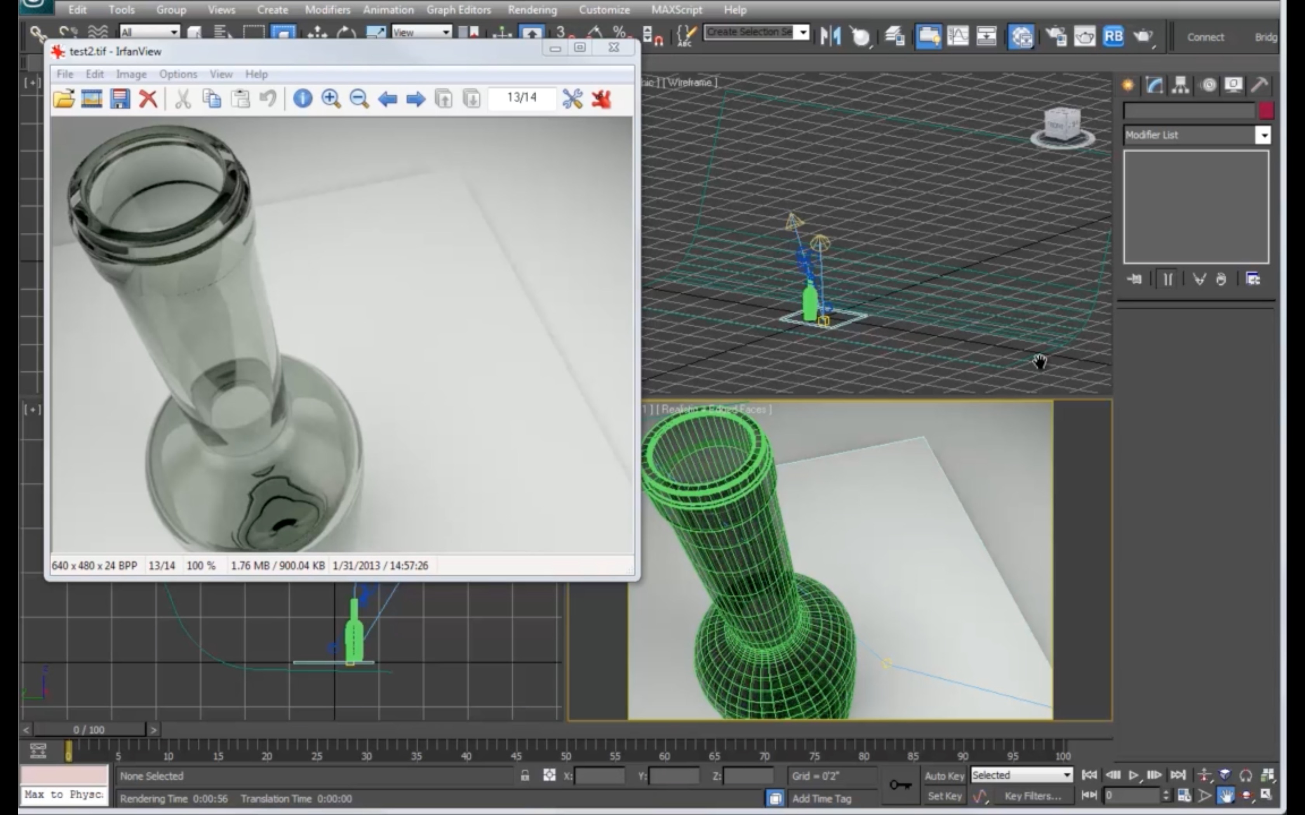The width and height of the screenshot is (1305, 815).
Task: Click the Open file icon in IrfanView
Action: pos(64,99)
